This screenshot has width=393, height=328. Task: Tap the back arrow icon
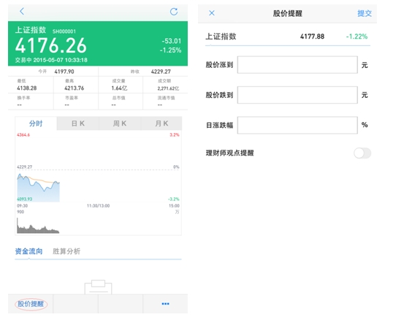point(22,11)
